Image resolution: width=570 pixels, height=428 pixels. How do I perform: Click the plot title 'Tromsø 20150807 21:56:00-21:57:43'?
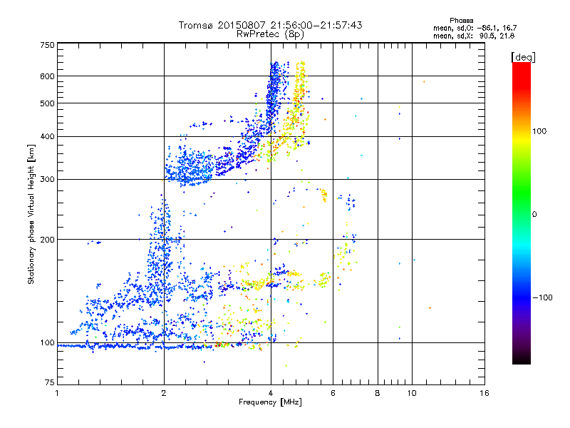[270, 25]
